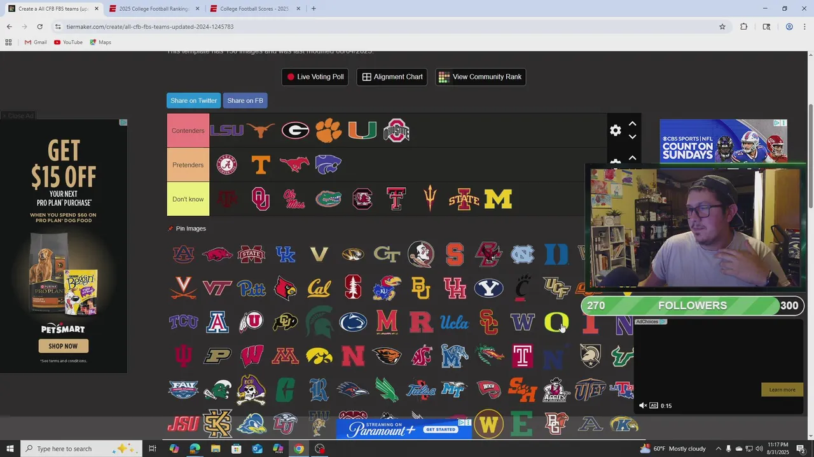Image resolution: width=814 pixels, height=457 pixels.
Task: Click the Notre Dame-less TCU logo
Action: pos(183,322)
